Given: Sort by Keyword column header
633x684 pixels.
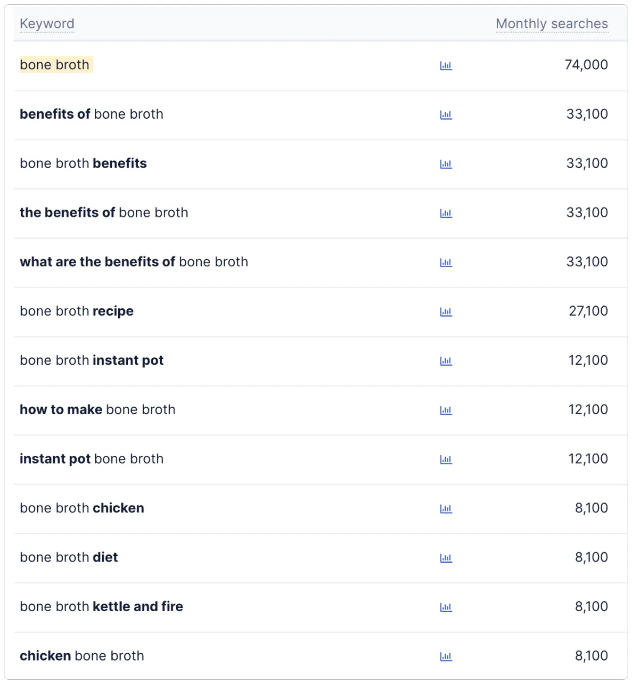Looking at the screenshot, I should (x=47, y=23).
